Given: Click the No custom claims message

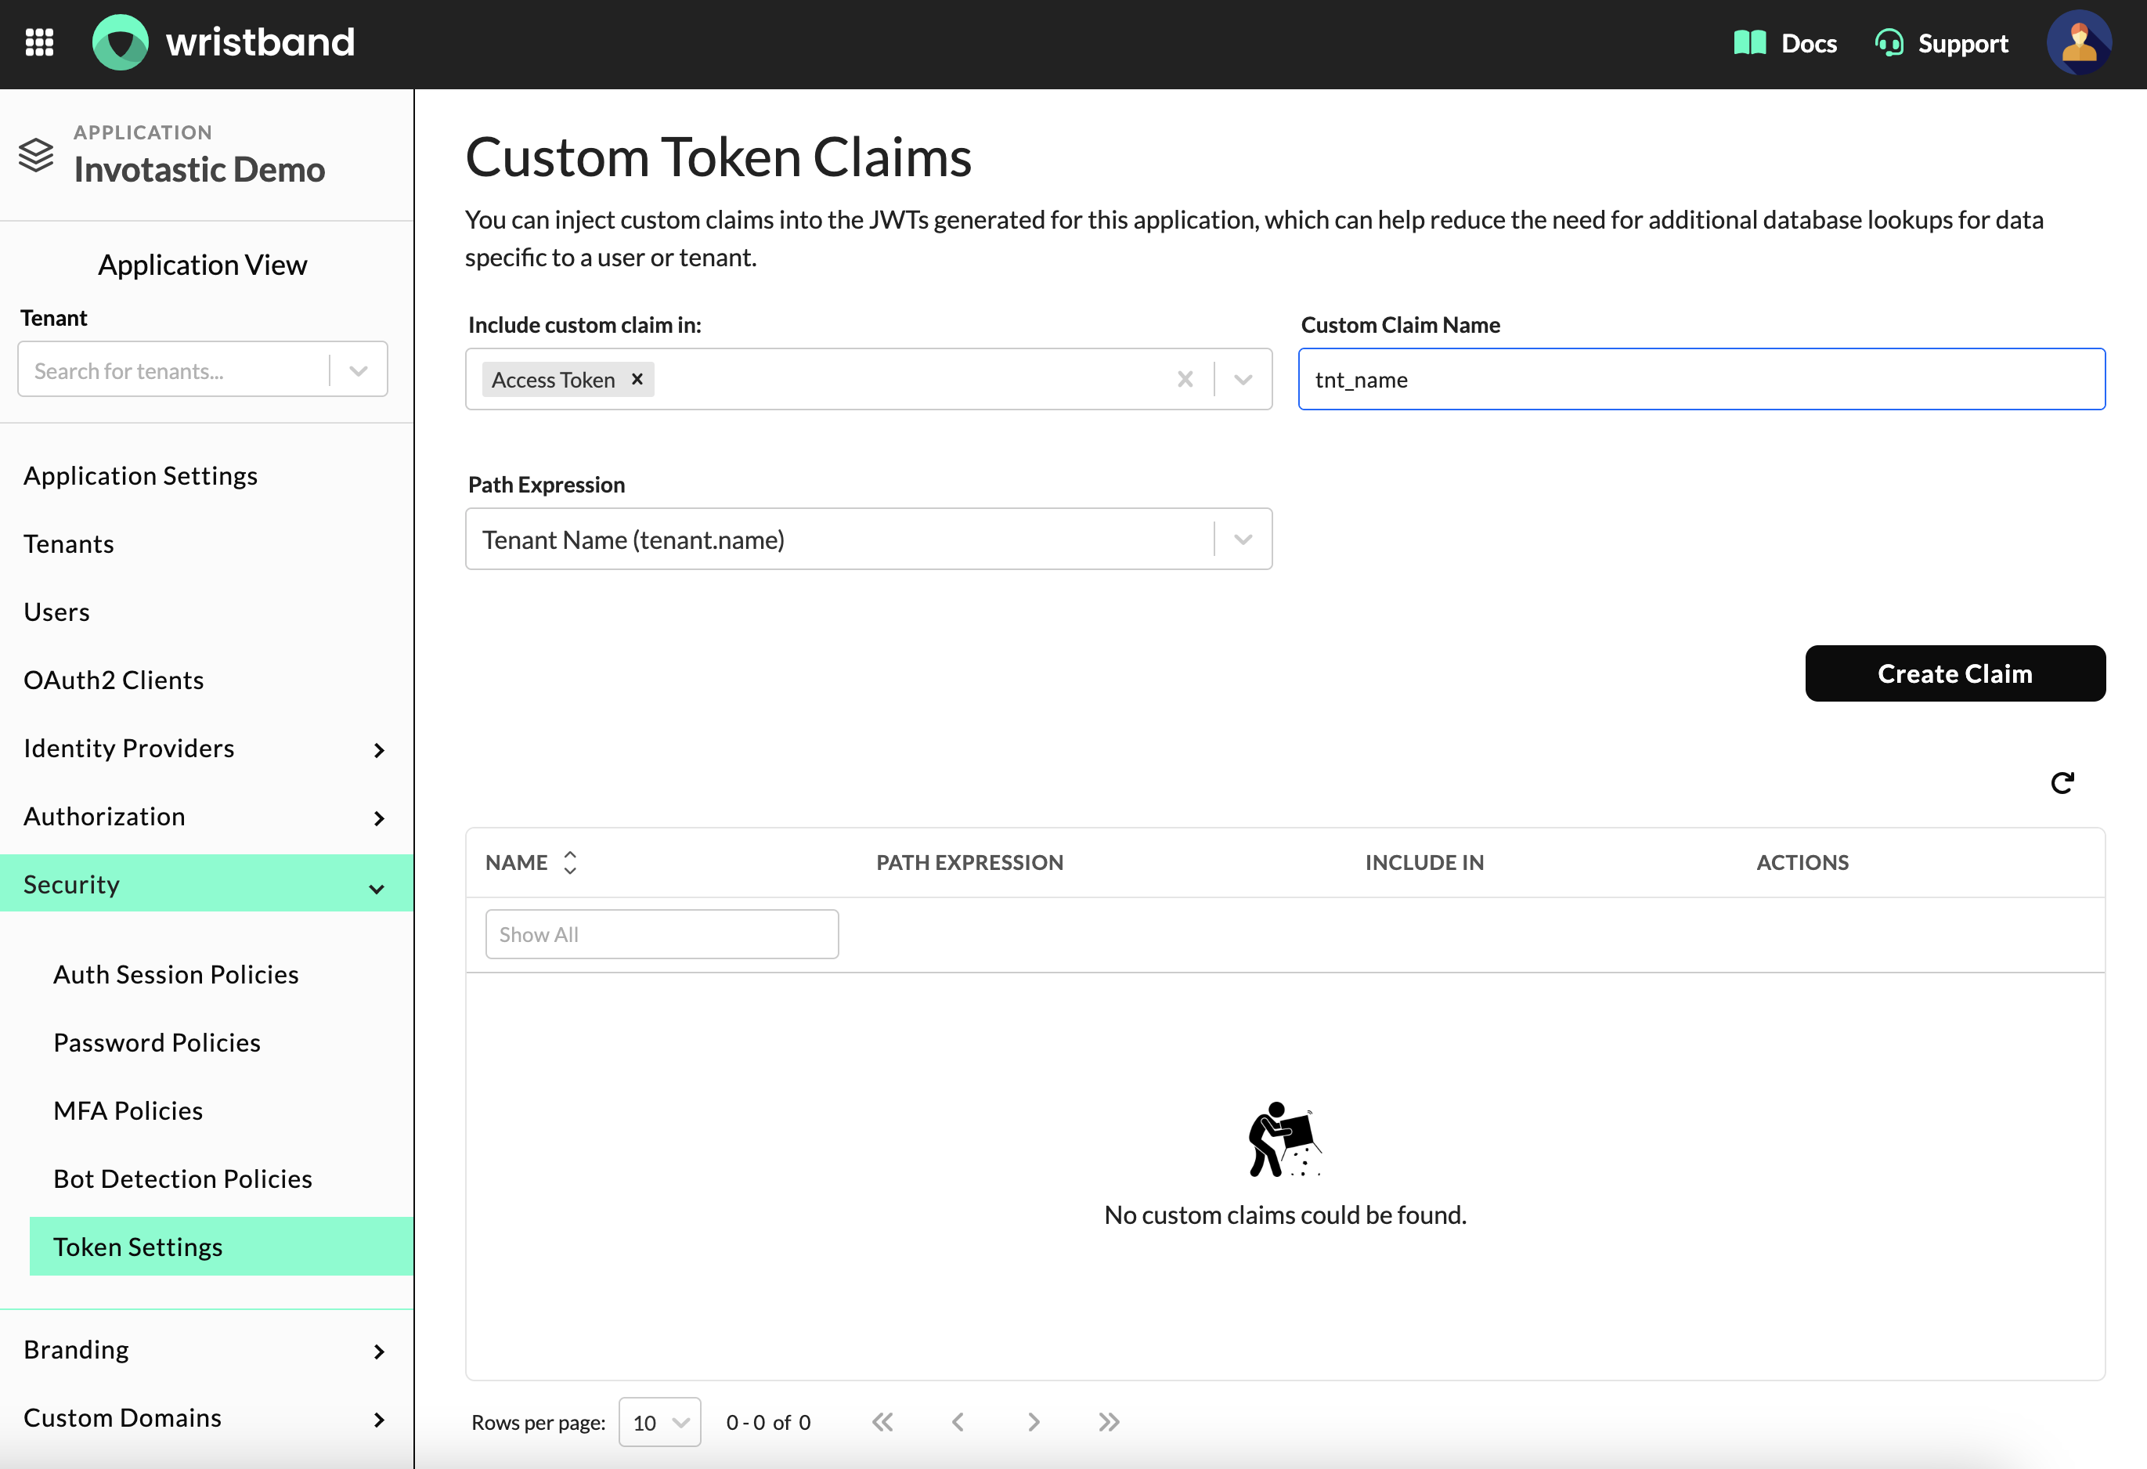Looking at the screenshot, I should (1285, 1214).
